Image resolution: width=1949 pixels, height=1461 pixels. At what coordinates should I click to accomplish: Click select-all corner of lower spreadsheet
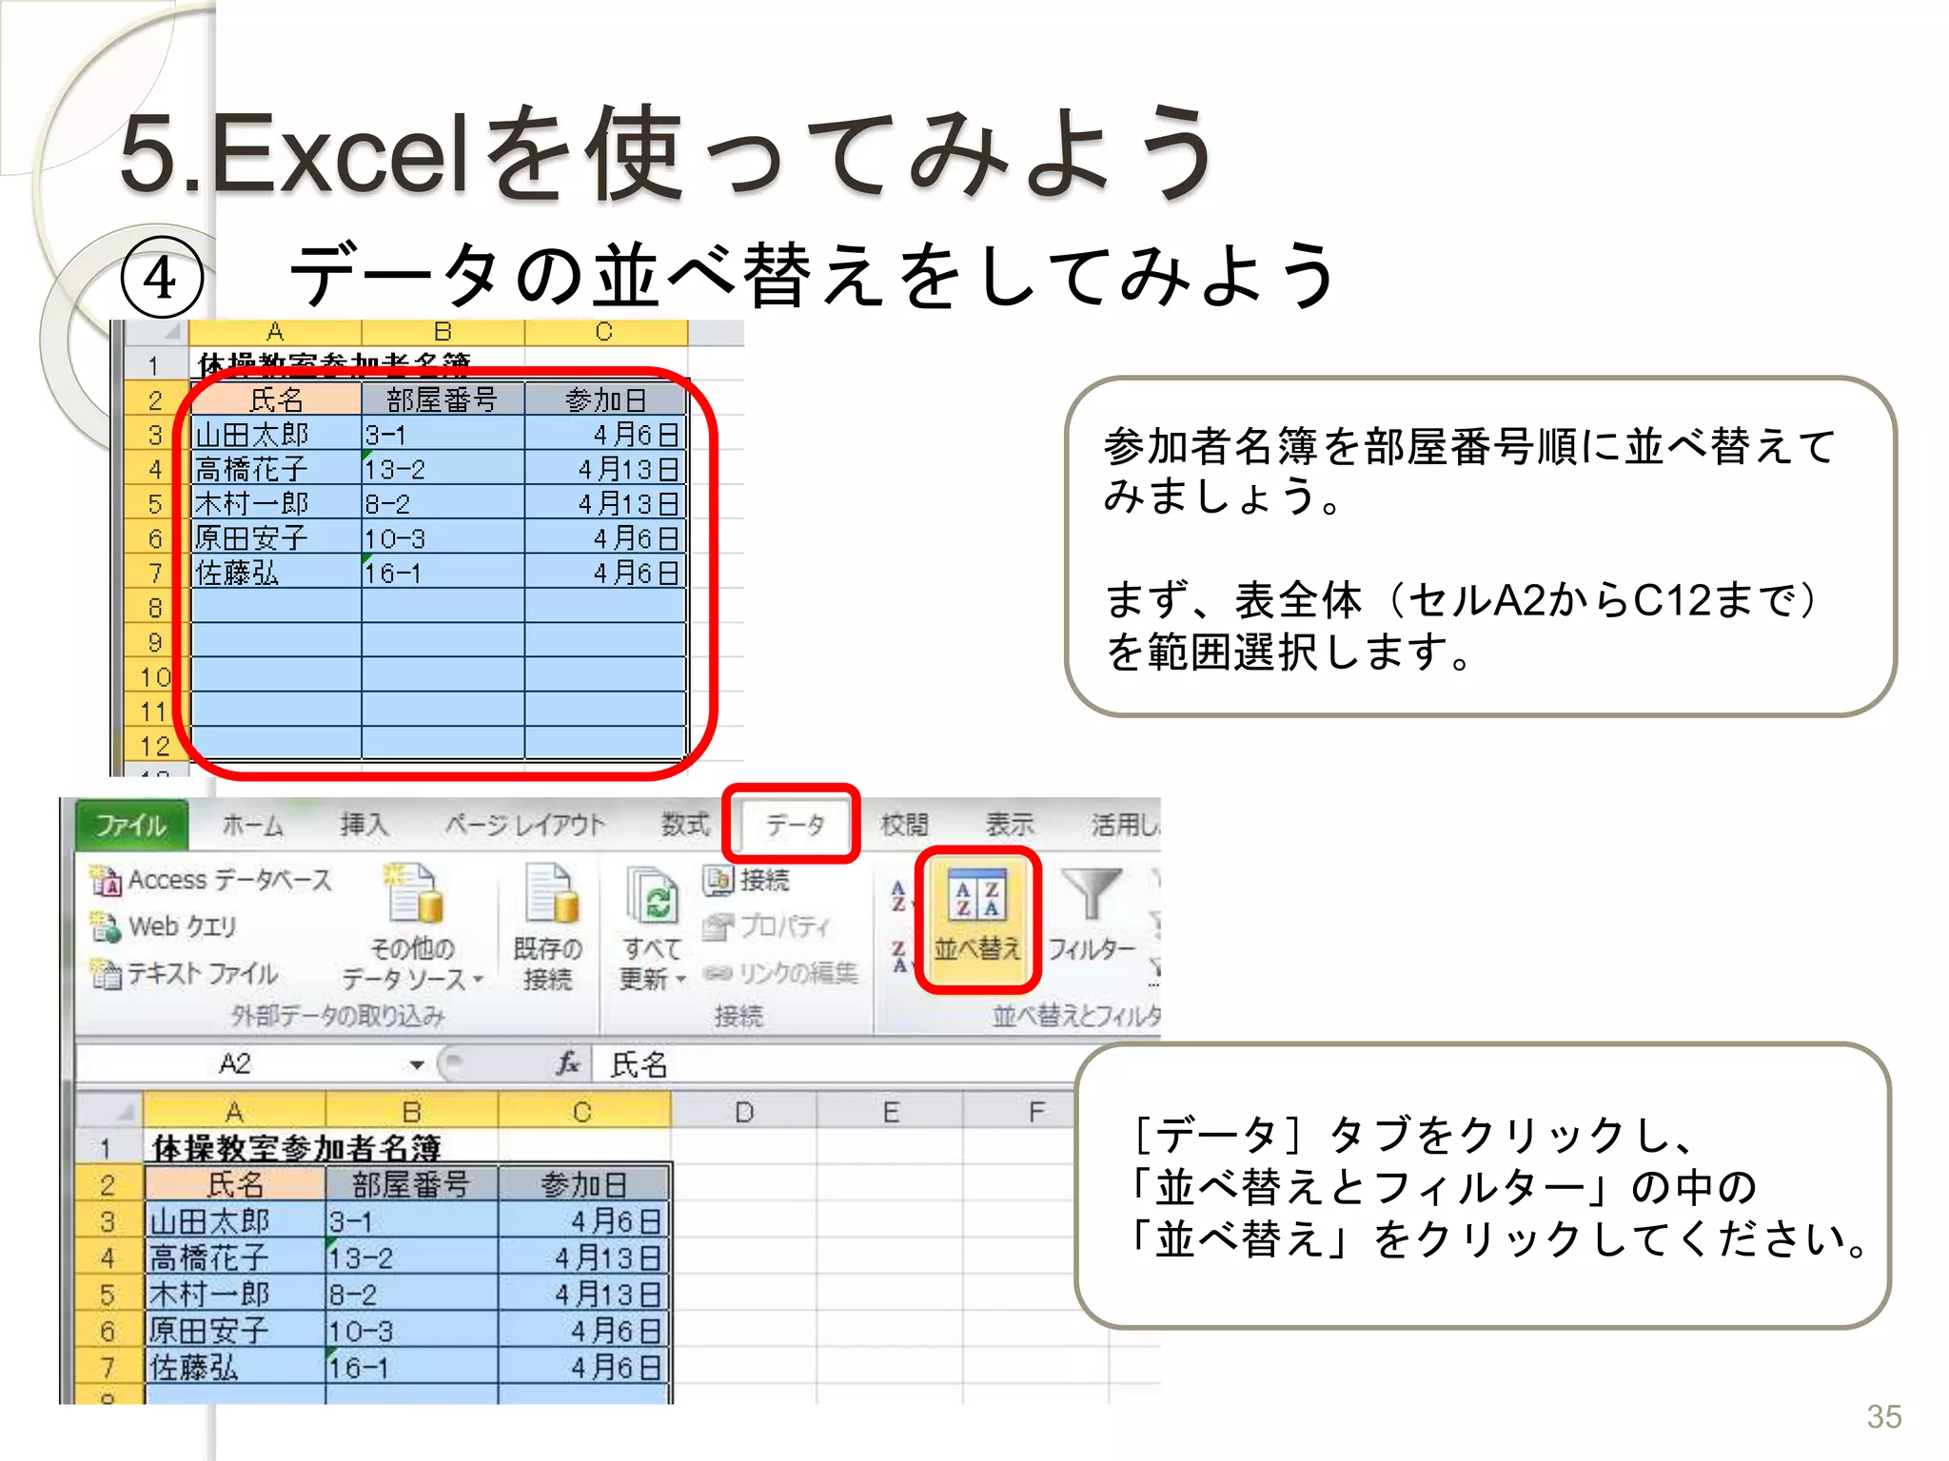(x=109, y=1111)
